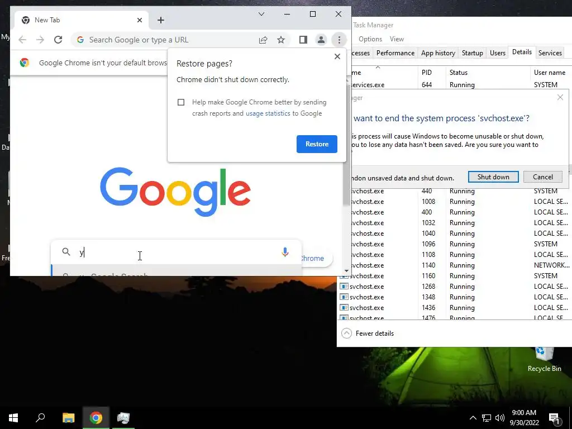The image size is (572, 429).
Task: Click the NETWORK... user name cell
Action: tap(551, 265)
